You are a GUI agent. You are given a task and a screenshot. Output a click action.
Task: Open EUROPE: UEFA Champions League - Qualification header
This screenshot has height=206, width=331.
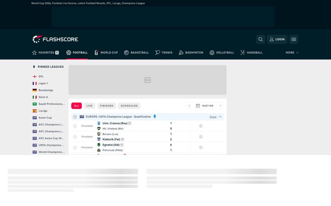(118, 117)
